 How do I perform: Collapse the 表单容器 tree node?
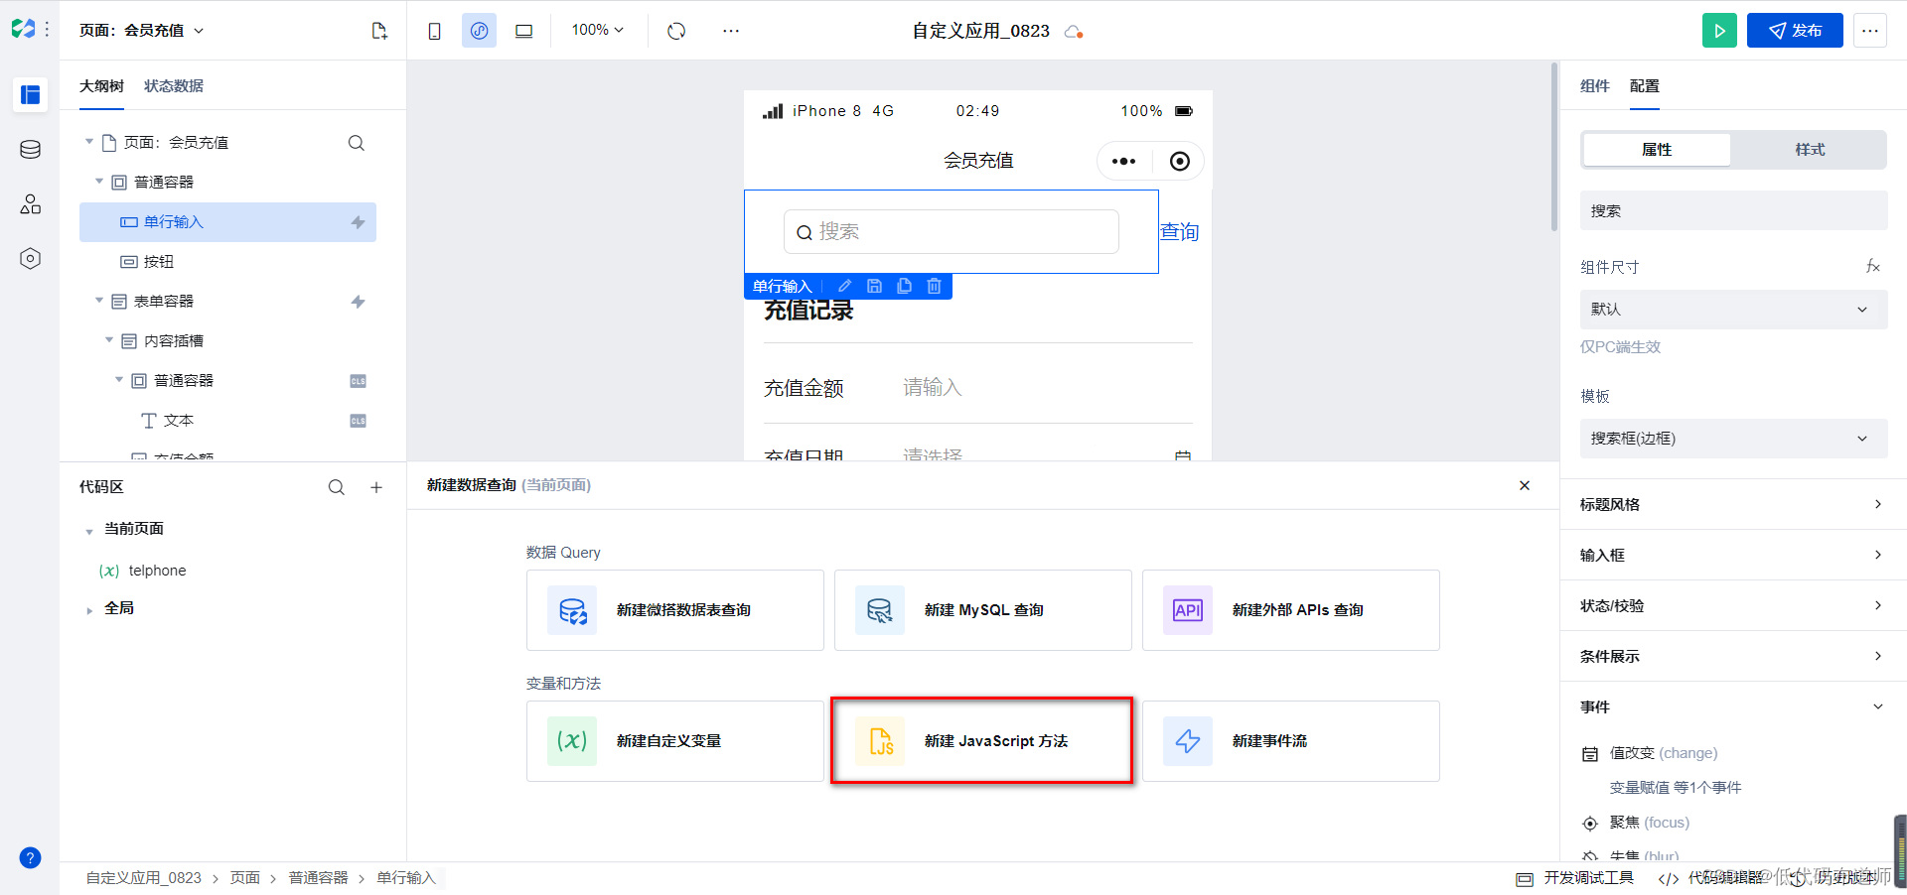pos(99,301)
